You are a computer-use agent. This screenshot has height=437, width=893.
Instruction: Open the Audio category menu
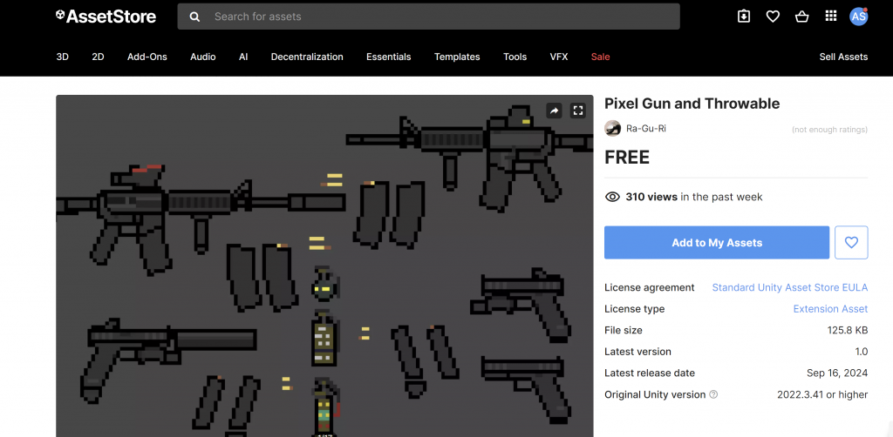tap(202, 57)
